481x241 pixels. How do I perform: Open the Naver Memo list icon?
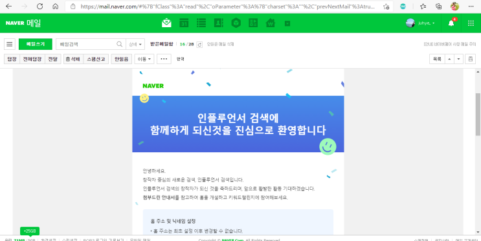pos(201,23)
